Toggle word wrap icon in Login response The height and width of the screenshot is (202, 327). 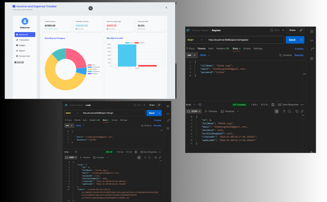click(x=139, y=157)
